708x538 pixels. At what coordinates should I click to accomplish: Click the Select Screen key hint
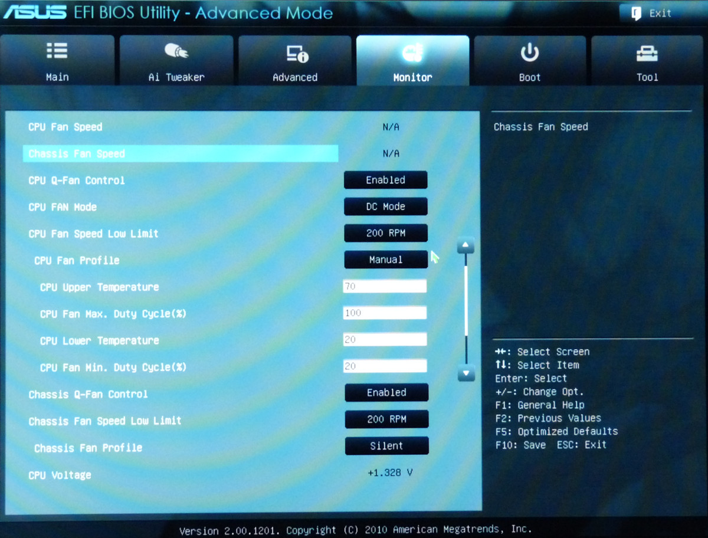pyautogui.click(x=542, y=352)
